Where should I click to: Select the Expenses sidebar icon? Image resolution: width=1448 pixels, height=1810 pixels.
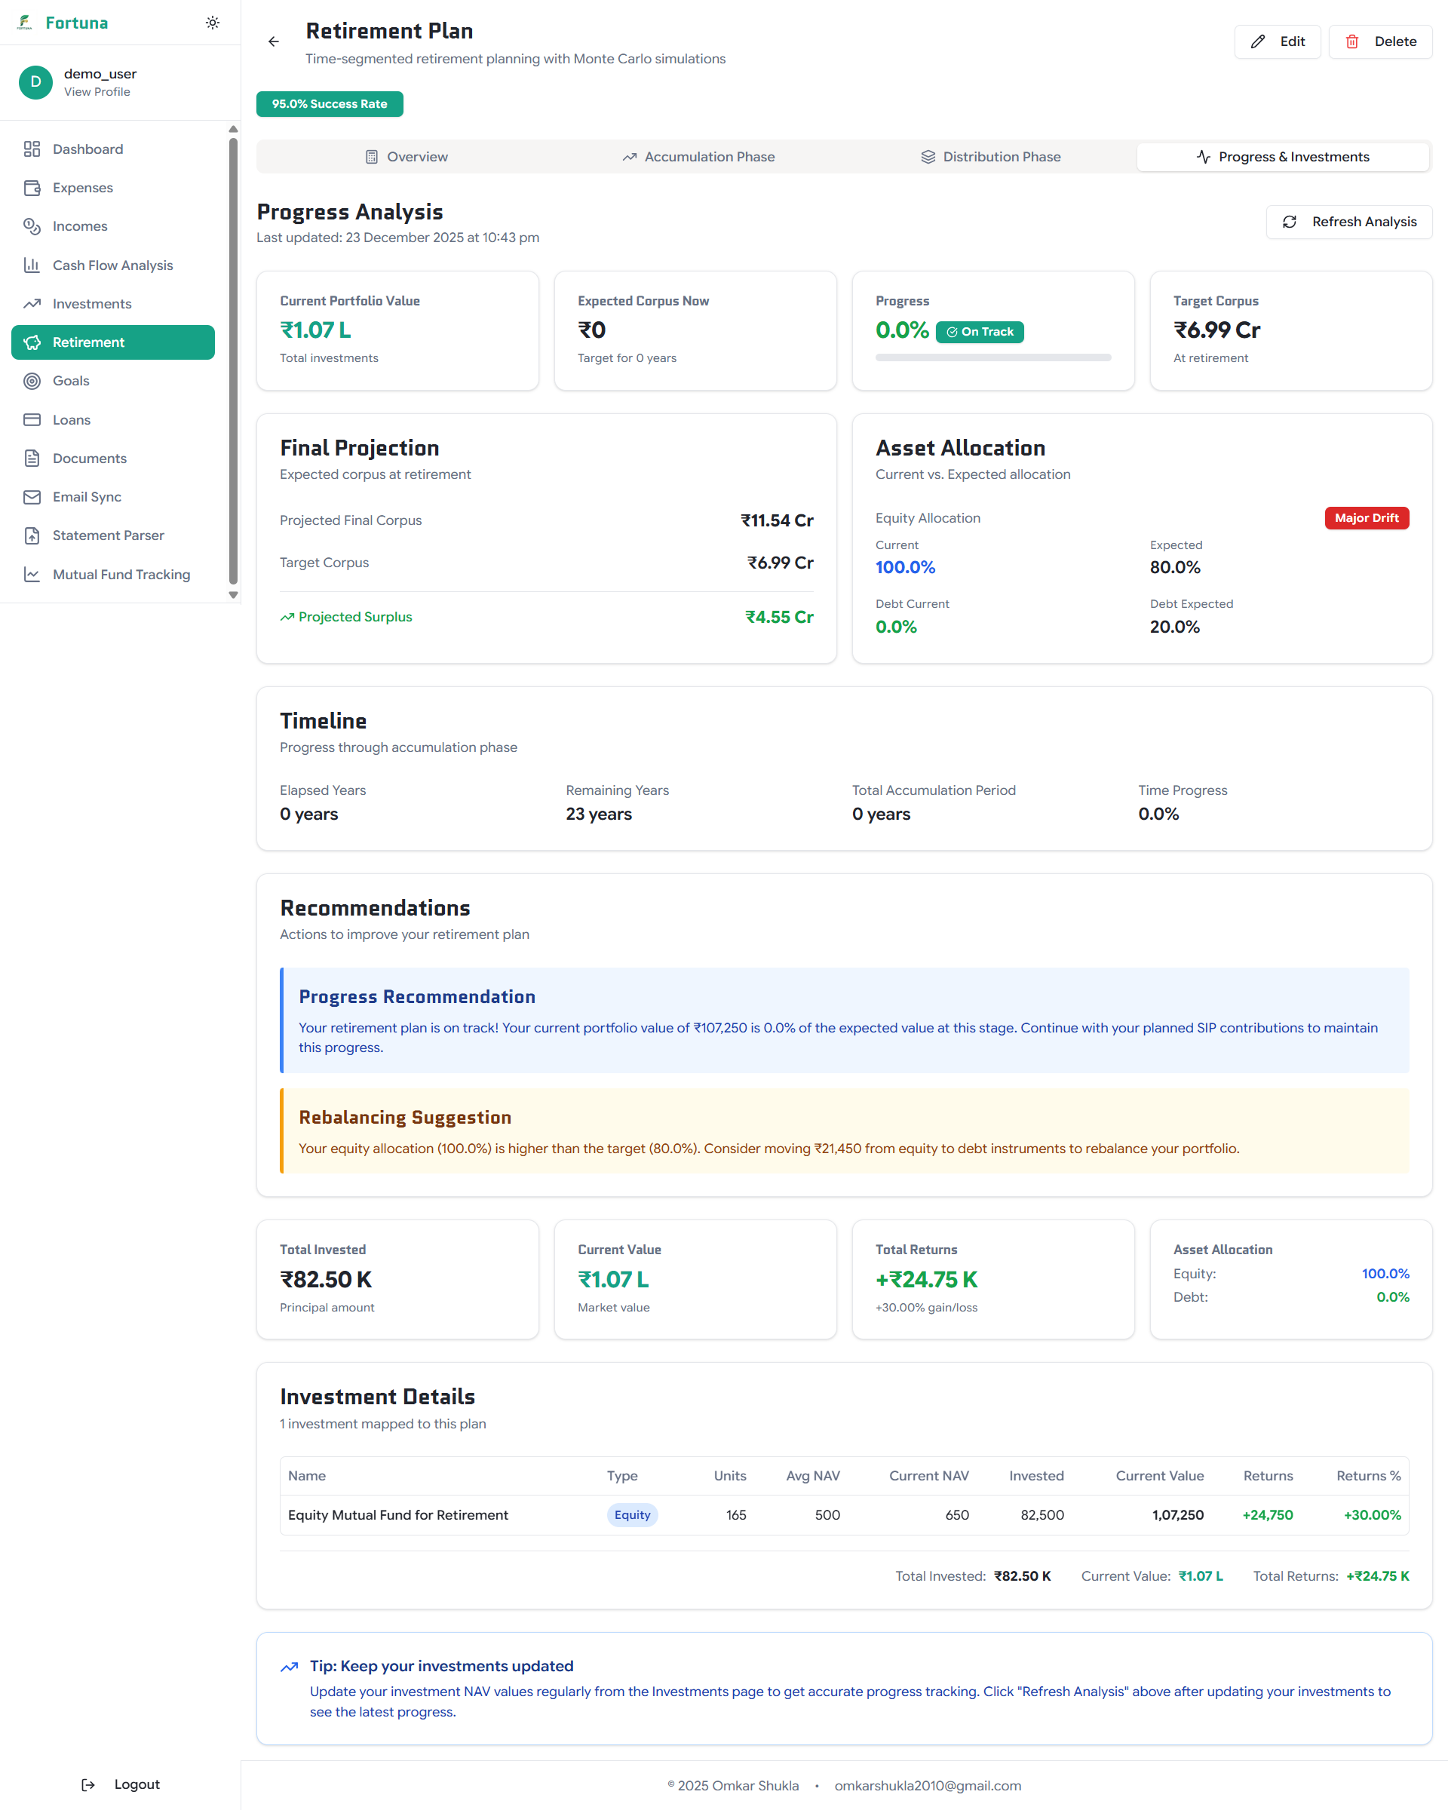32,187
